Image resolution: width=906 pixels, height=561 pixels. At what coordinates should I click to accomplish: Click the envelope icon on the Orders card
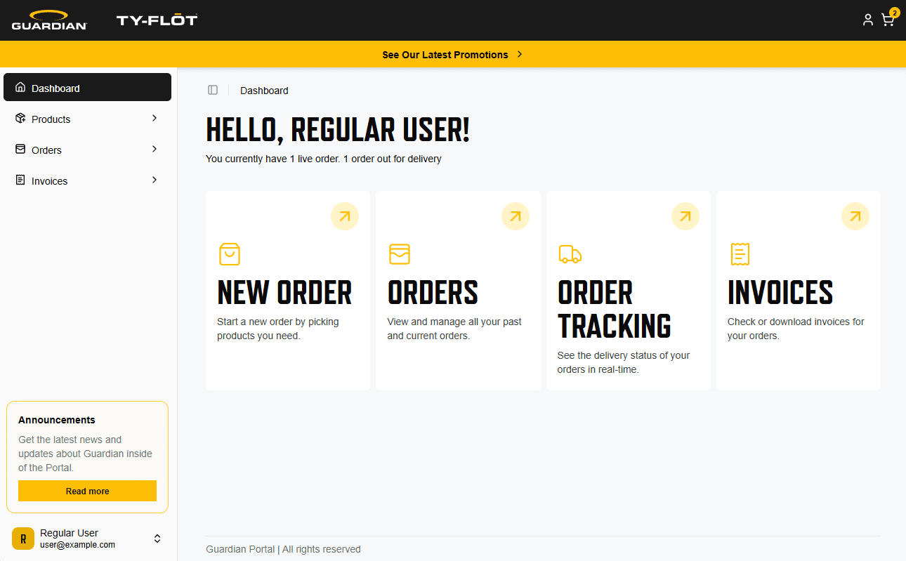pos(400,254)
